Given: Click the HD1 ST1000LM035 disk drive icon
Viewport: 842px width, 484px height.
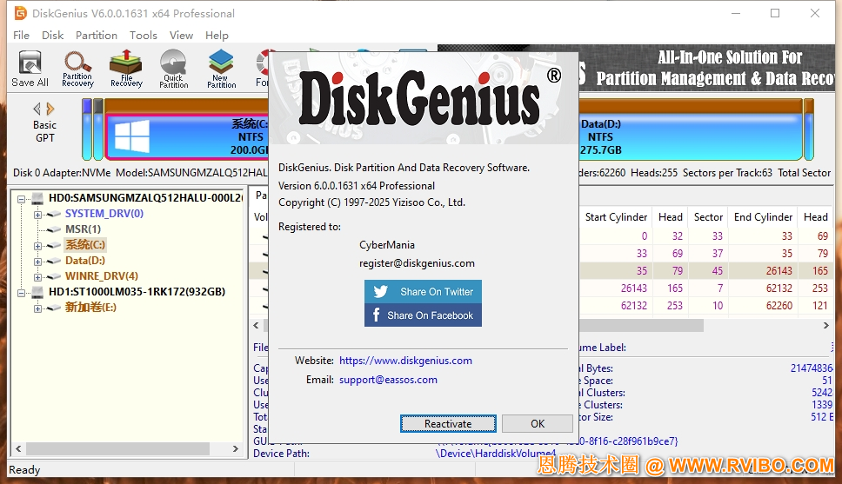Looking at the screenshot, I should pos(37,292).
